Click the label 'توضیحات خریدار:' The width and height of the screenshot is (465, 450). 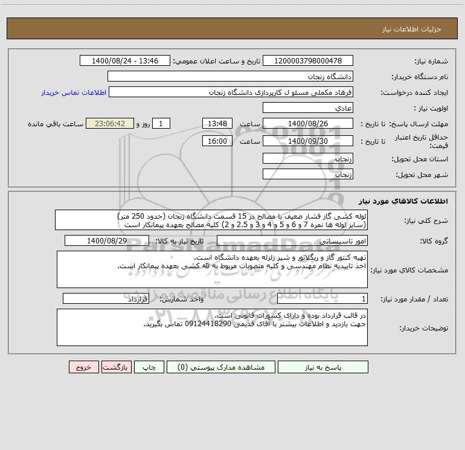424,328
